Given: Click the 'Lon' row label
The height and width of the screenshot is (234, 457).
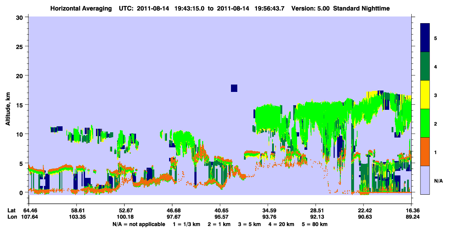Looking at the screenshot, I should 12,217.
